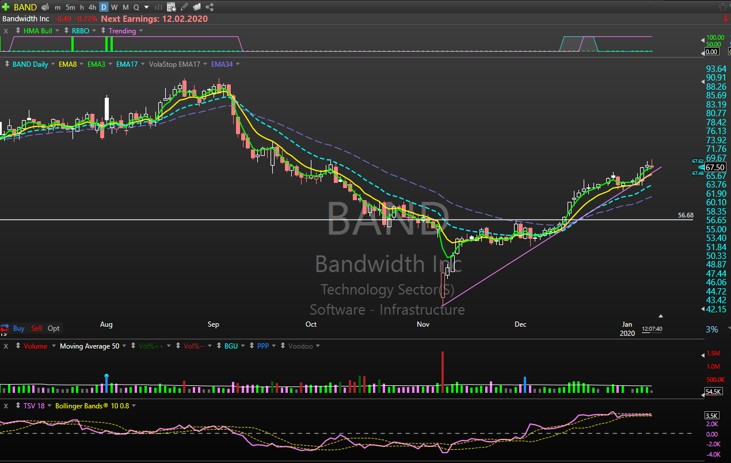Image resolution: width=731 pixels, height=463 pixels.
Task: Click the reorder arrows beside BGU
Action: 219,346
